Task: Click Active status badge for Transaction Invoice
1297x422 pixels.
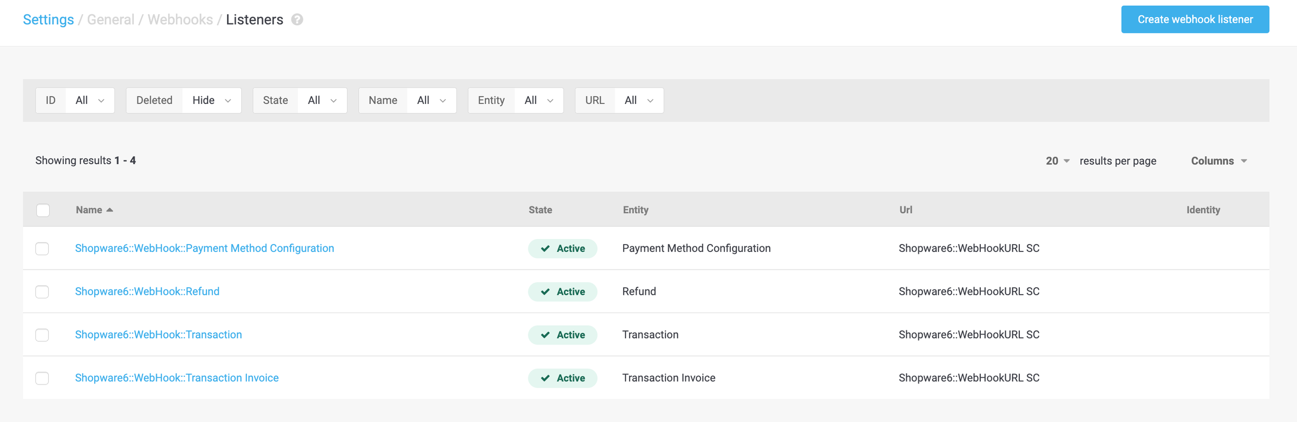Action: [x=562, y=378]
